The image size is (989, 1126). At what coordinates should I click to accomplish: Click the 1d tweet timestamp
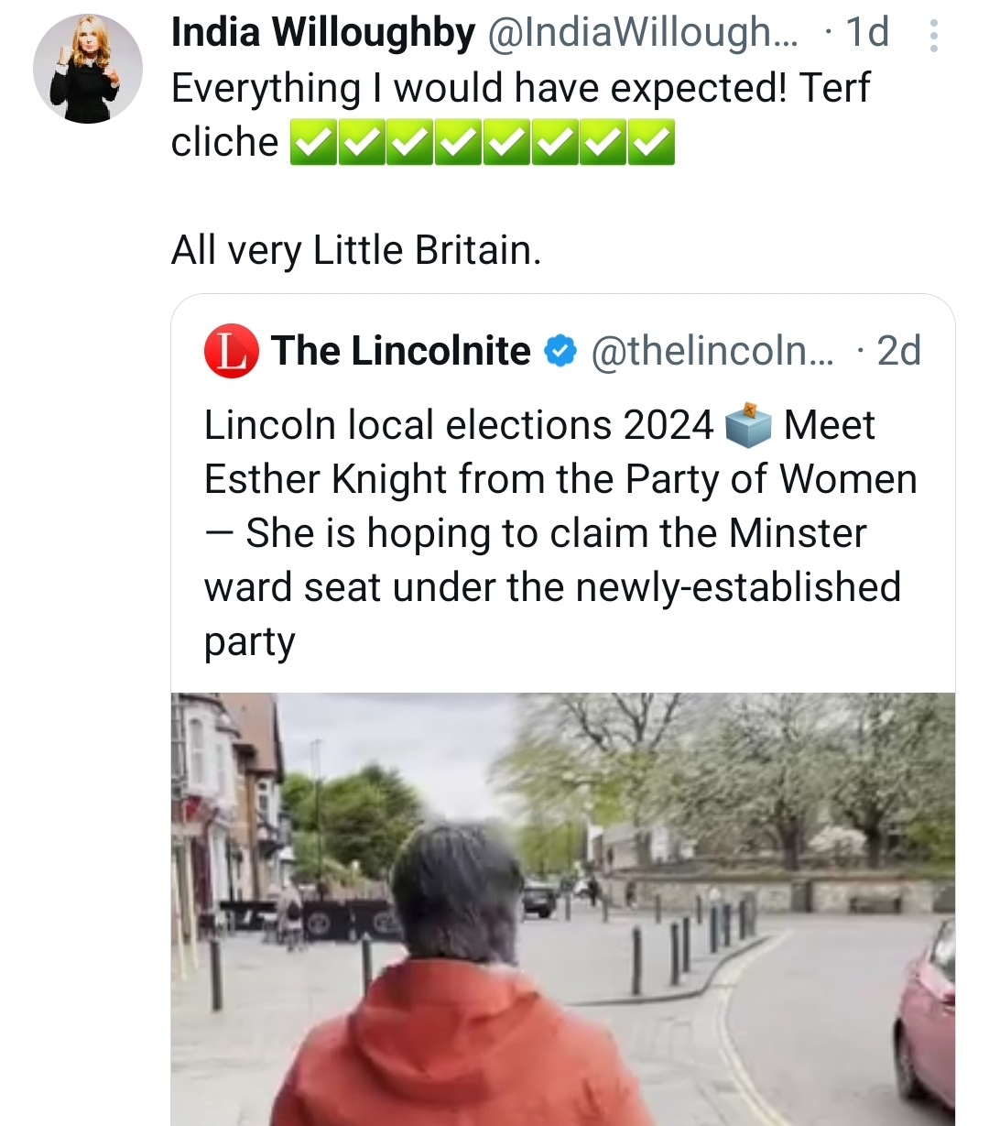tap(866, 33)
